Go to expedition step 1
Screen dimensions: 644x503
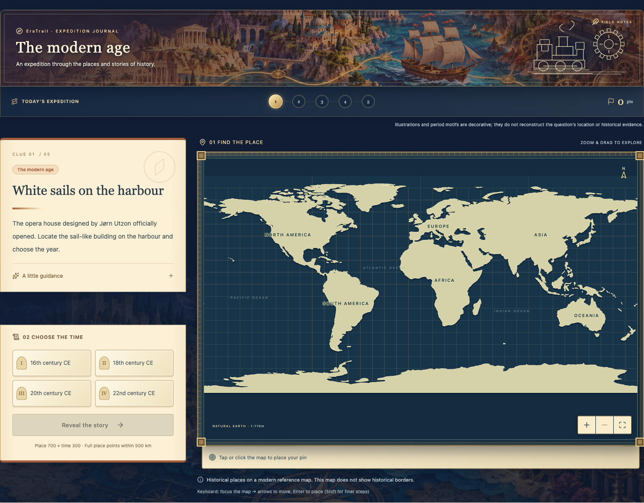tap(275, 102)
